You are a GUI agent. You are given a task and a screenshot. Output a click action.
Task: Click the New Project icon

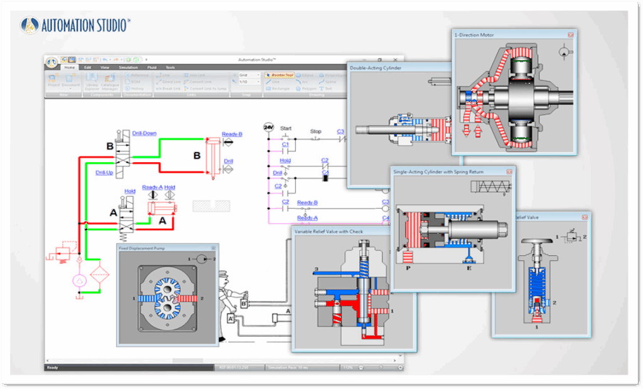click(x=54, y=82)
